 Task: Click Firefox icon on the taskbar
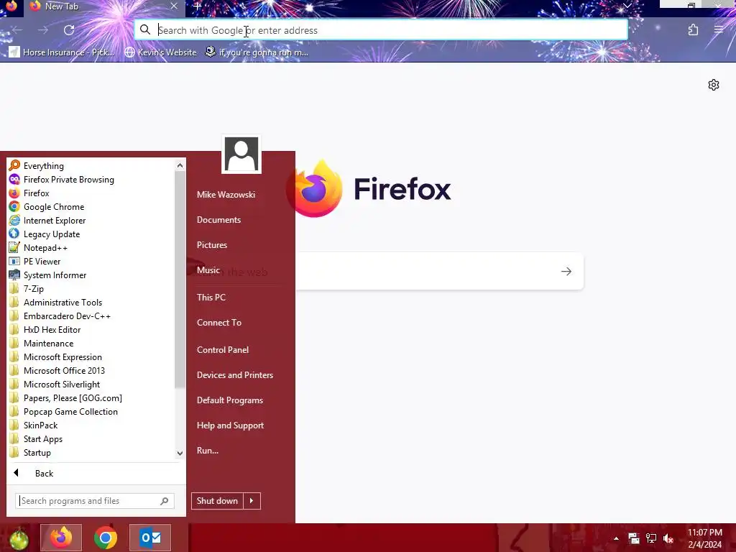(61, 538)
